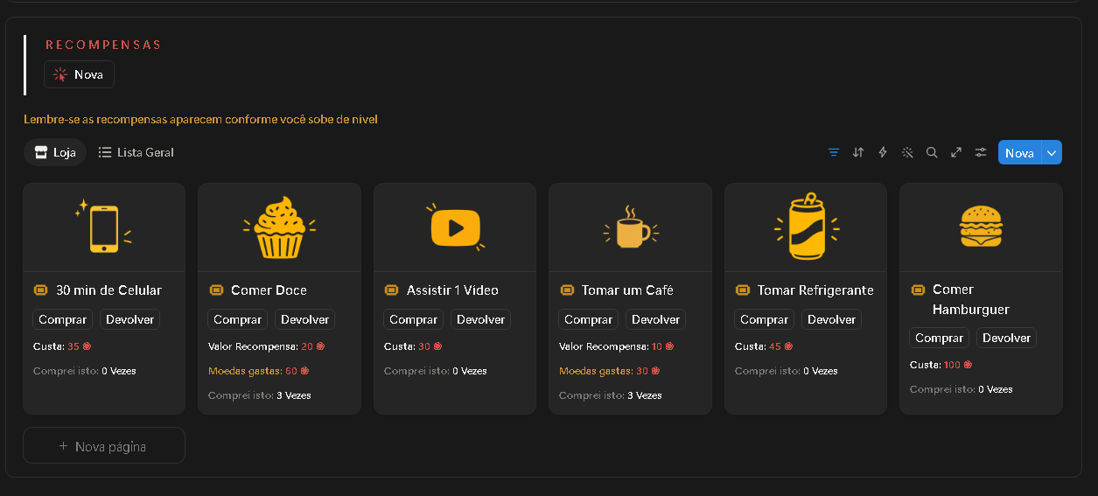This screenshot has height=496, width=1098.
Task: Click Nova button under Recompensas heading
Action: pyautogui.click(x=79, y=74)
